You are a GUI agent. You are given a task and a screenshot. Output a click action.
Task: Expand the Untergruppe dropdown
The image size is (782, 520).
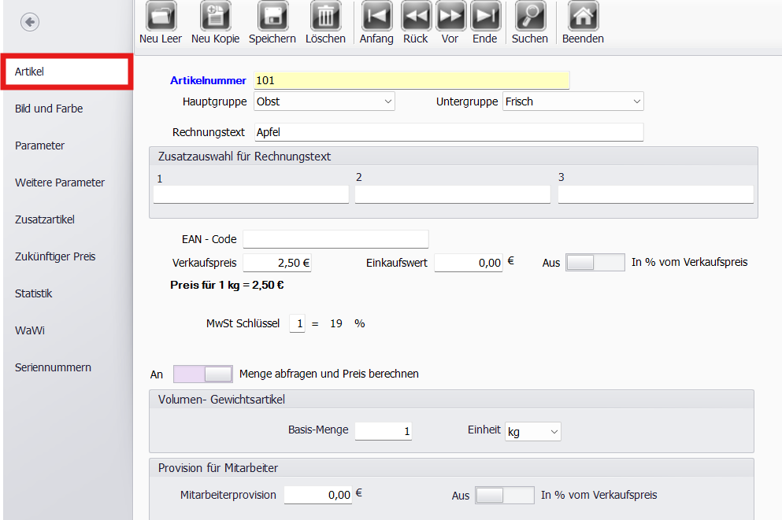click(573, 101)
